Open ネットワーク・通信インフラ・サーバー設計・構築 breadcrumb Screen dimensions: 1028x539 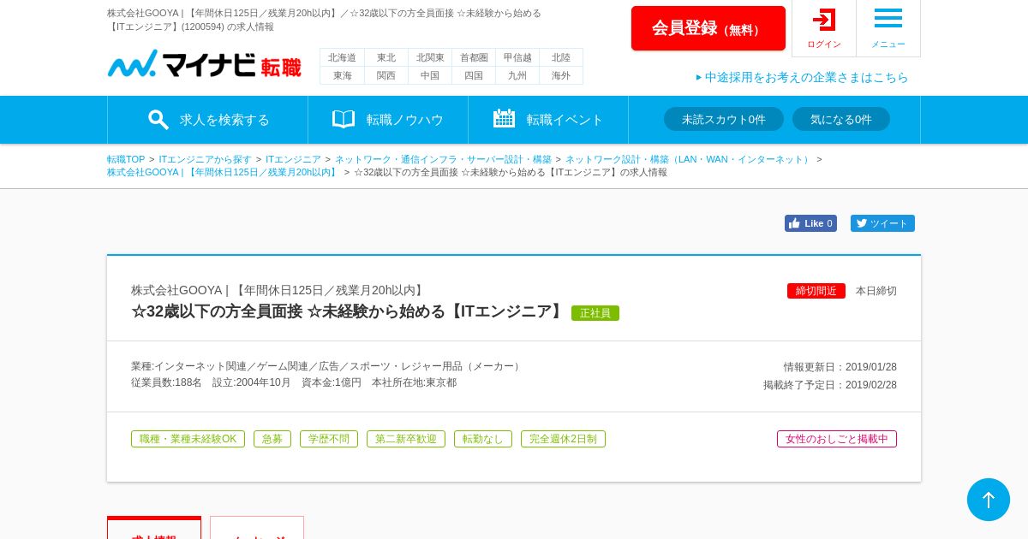tap(443, 159)
